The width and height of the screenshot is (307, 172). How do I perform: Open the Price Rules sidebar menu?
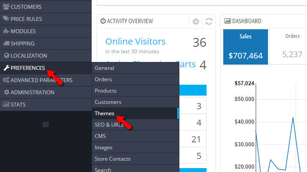pyautogui.click(x=46, y=19)
